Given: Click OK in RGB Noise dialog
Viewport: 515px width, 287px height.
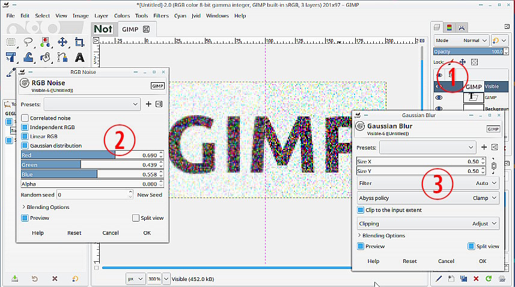Looking at the screenshot, I should tap(147, 232).
